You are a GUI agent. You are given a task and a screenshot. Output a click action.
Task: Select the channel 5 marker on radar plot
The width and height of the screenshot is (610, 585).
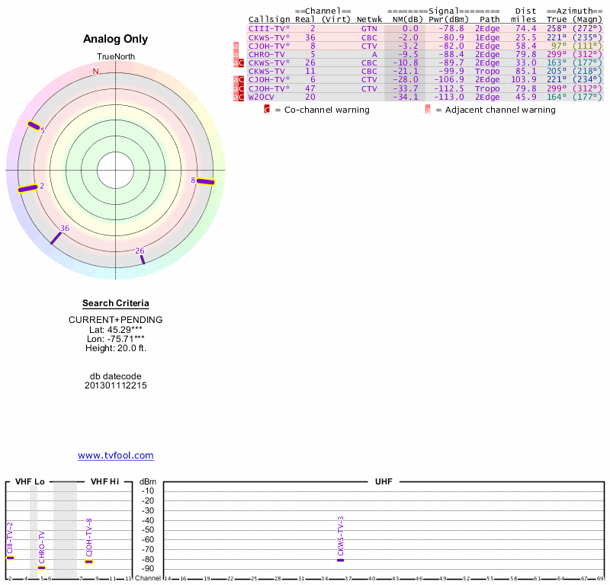(34, 126)
